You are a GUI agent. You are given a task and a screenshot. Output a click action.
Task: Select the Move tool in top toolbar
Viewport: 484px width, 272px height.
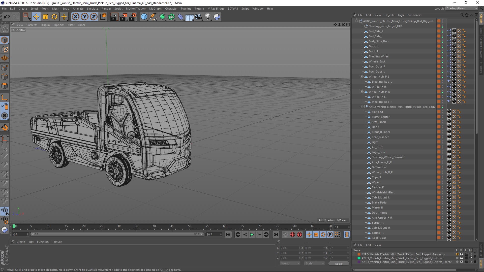click(36, 17)
